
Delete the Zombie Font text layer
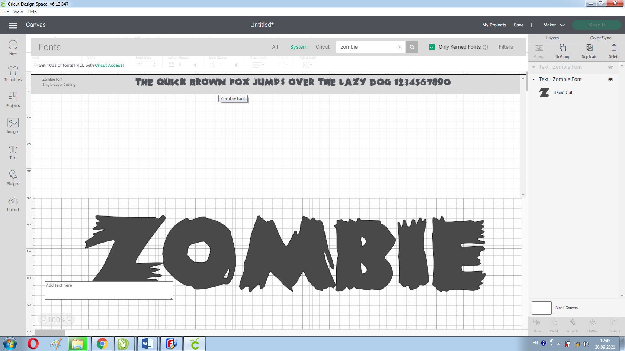(x=613, y=50)
